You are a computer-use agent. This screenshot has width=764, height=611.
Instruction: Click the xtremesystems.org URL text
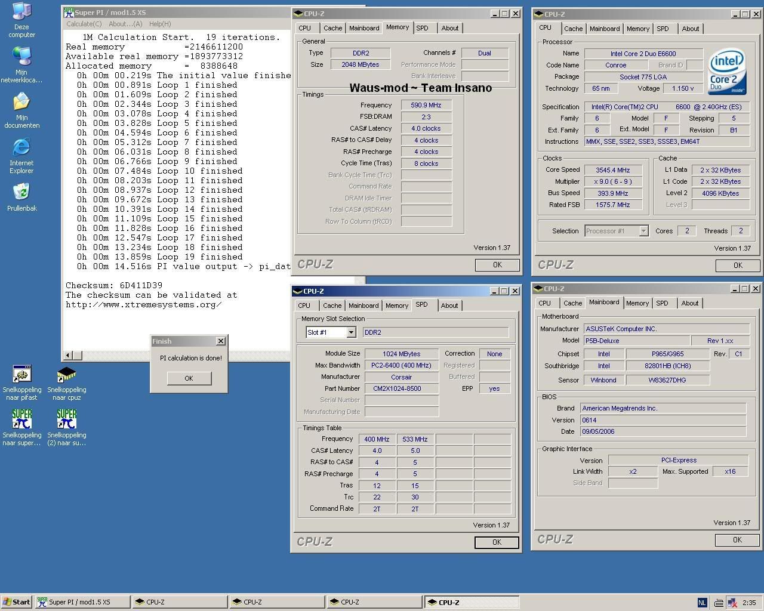pos(143,304)
